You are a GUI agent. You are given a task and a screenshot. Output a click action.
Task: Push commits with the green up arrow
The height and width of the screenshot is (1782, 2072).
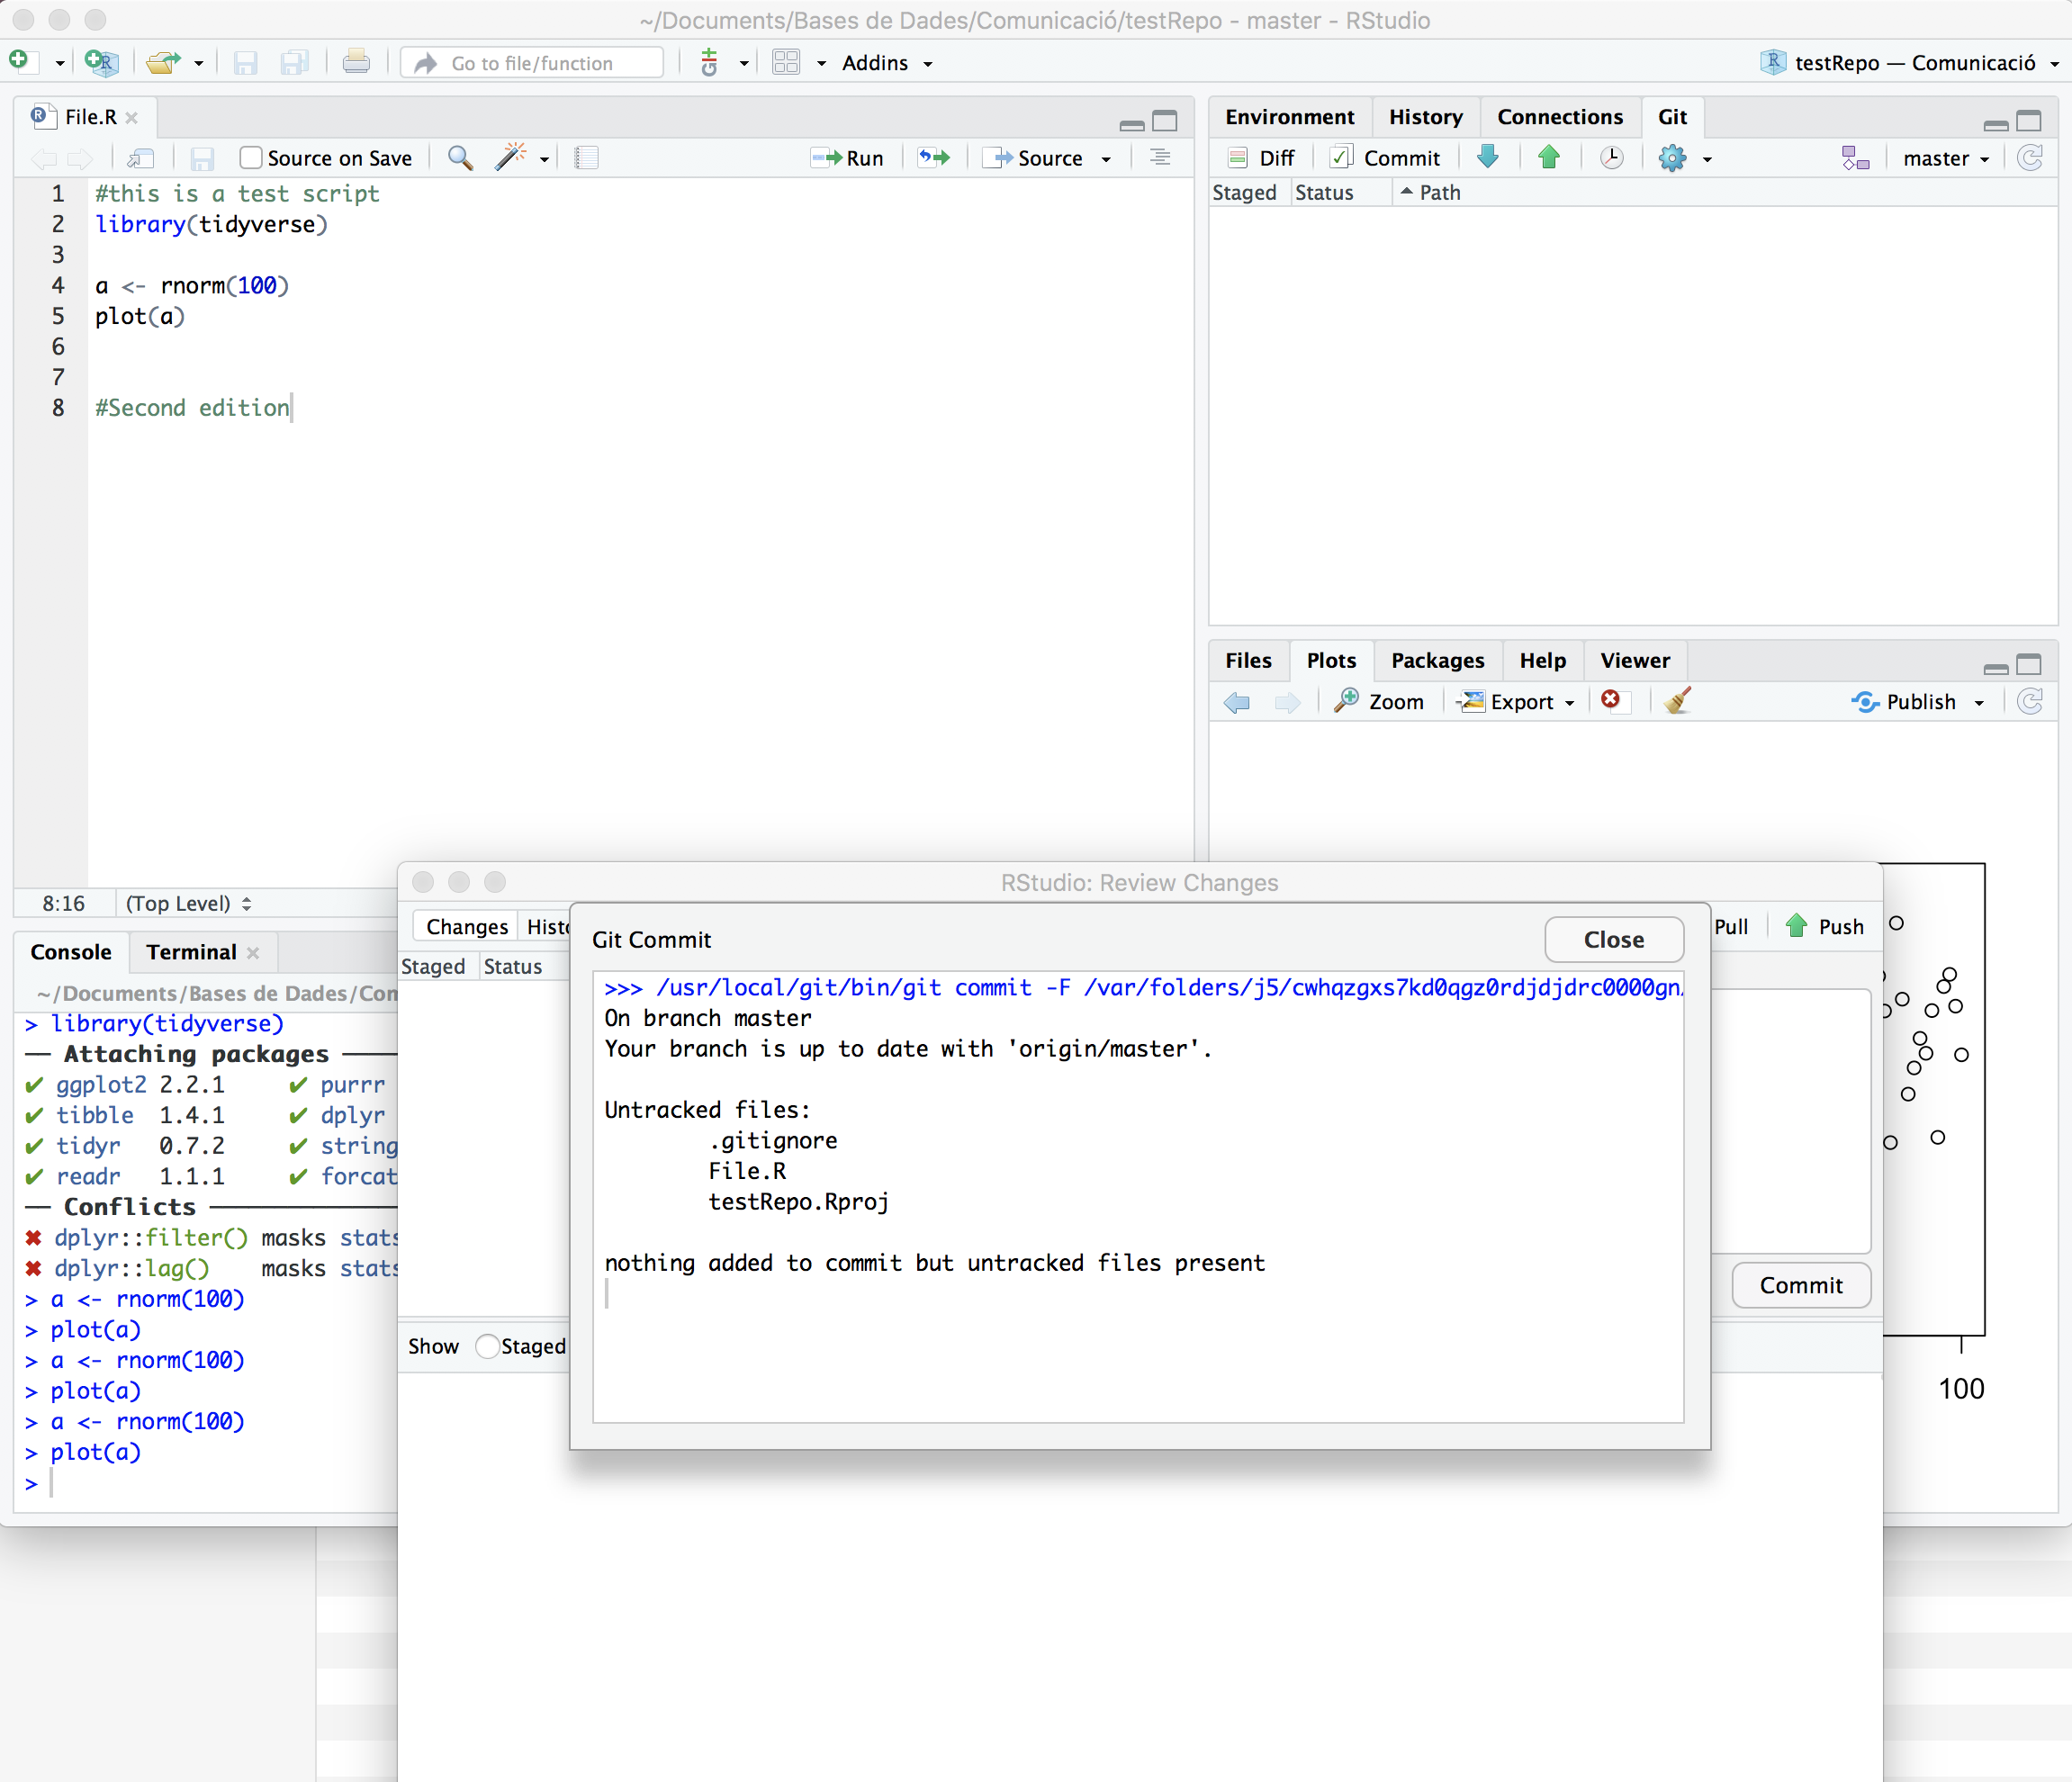[1549, 157]
